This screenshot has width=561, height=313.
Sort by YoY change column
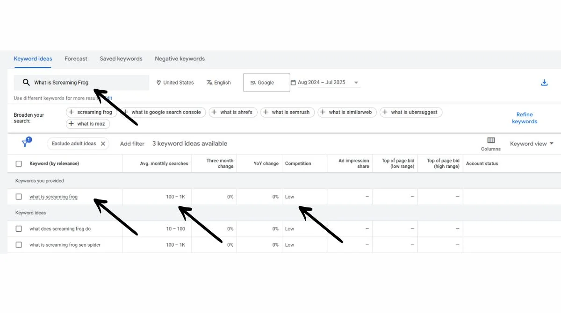(266, 164)
